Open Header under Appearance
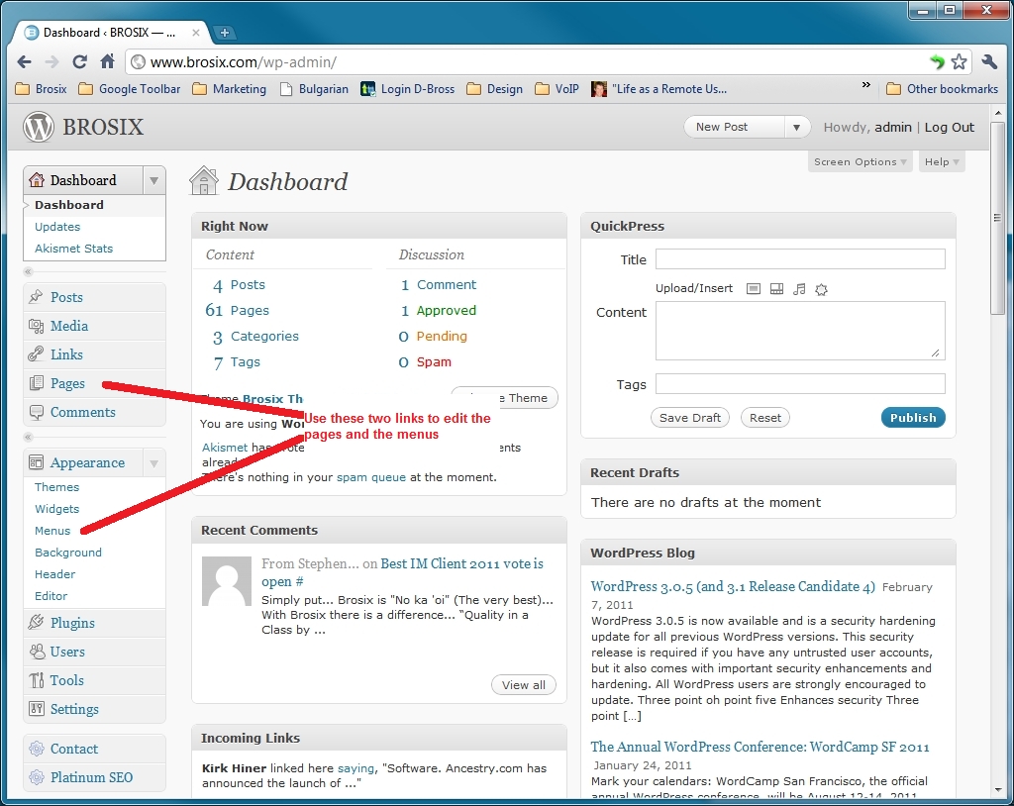This screenshot has width=1014, height=806. (x=55, y=574)
